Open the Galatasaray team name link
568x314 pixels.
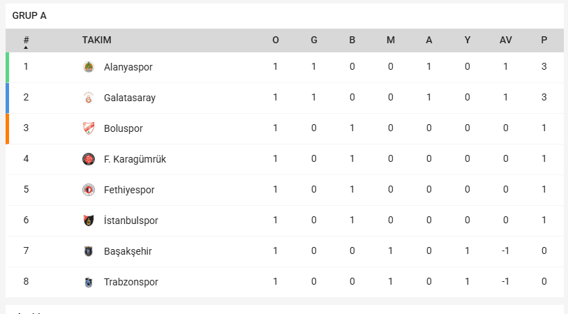coord(130,98)
